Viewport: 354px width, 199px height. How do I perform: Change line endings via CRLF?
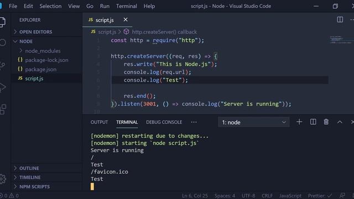tap(267, 196)
